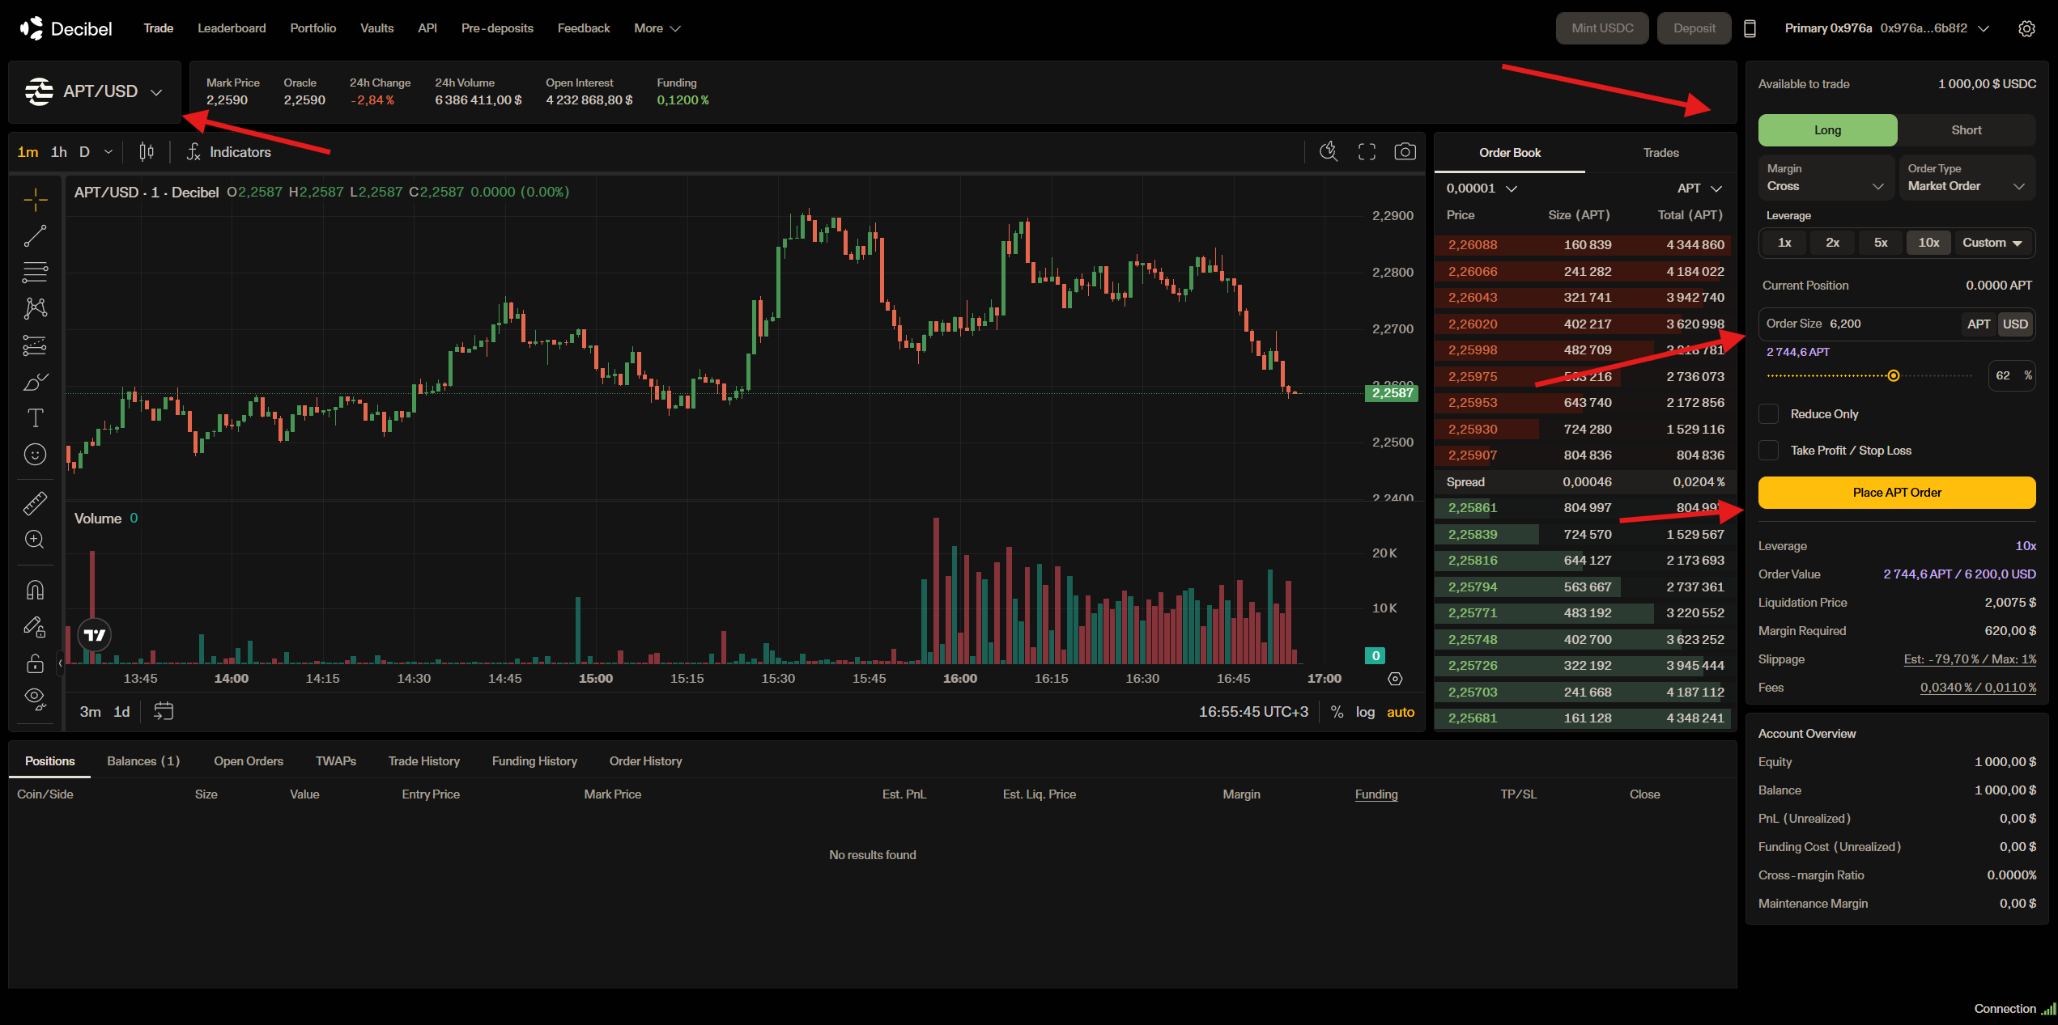
Task: Open the Margin Cross dropdown
Action: click(1825, 178)
